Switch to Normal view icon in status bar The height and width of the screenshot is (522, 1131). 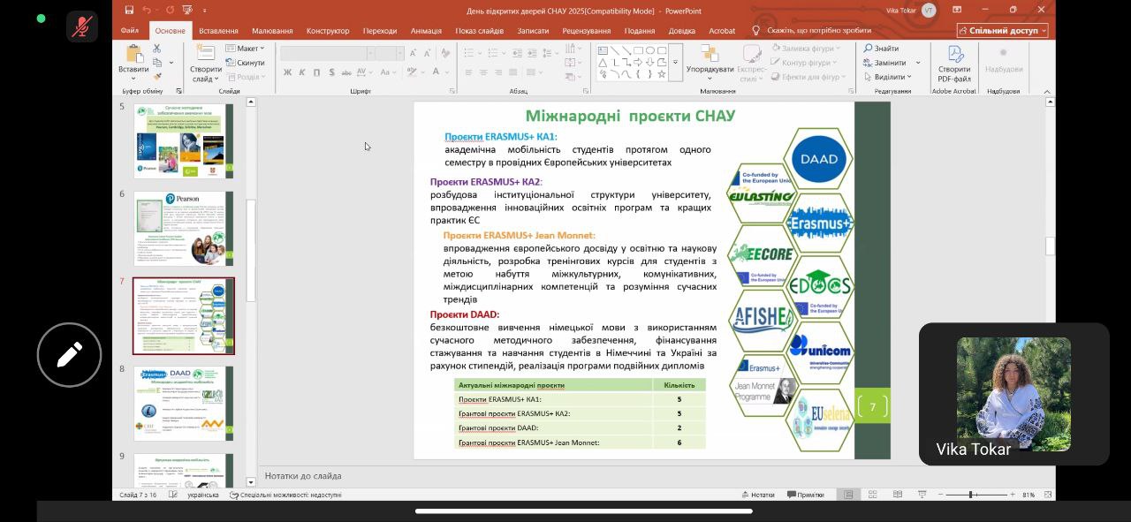point(848,495)
